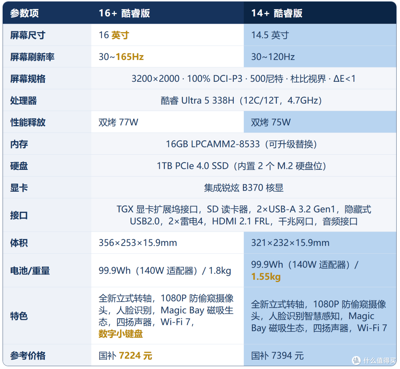Select the 国补 7224 元 price
Screen dimensions: 400x369
125,356
